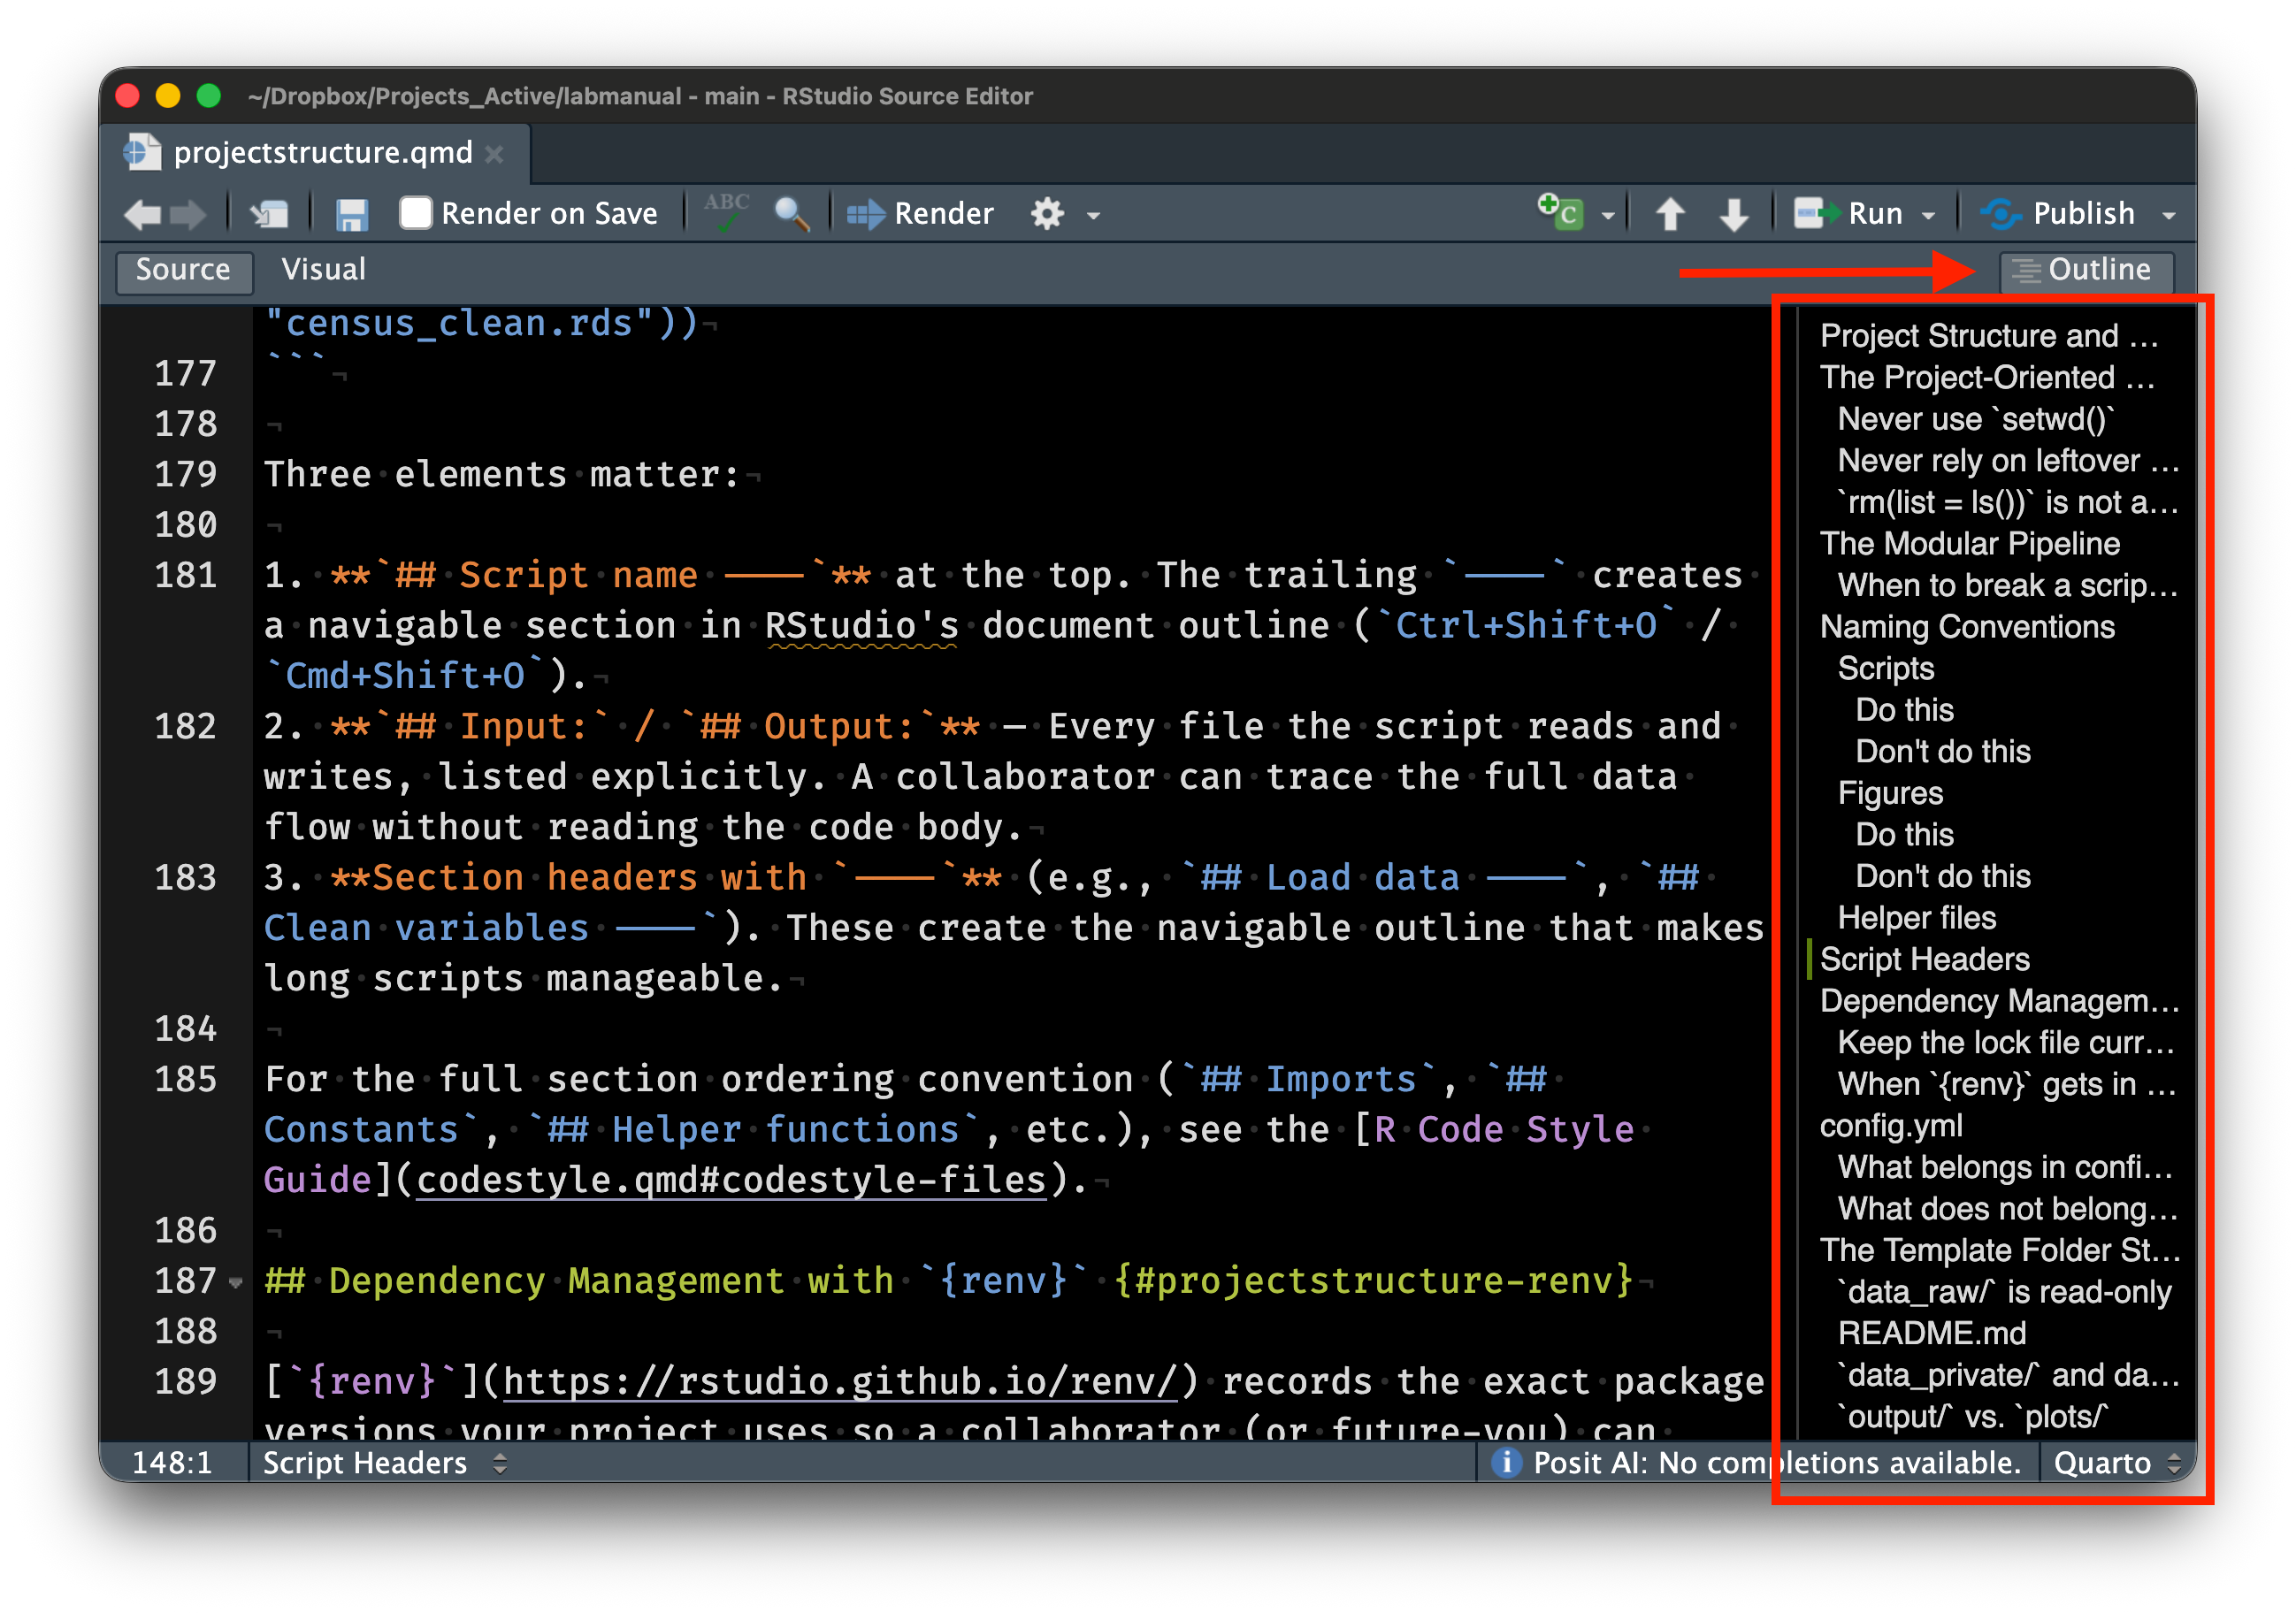
Task: Enable Render on Save
Action: pyautogui.click(x=416, y=212)
